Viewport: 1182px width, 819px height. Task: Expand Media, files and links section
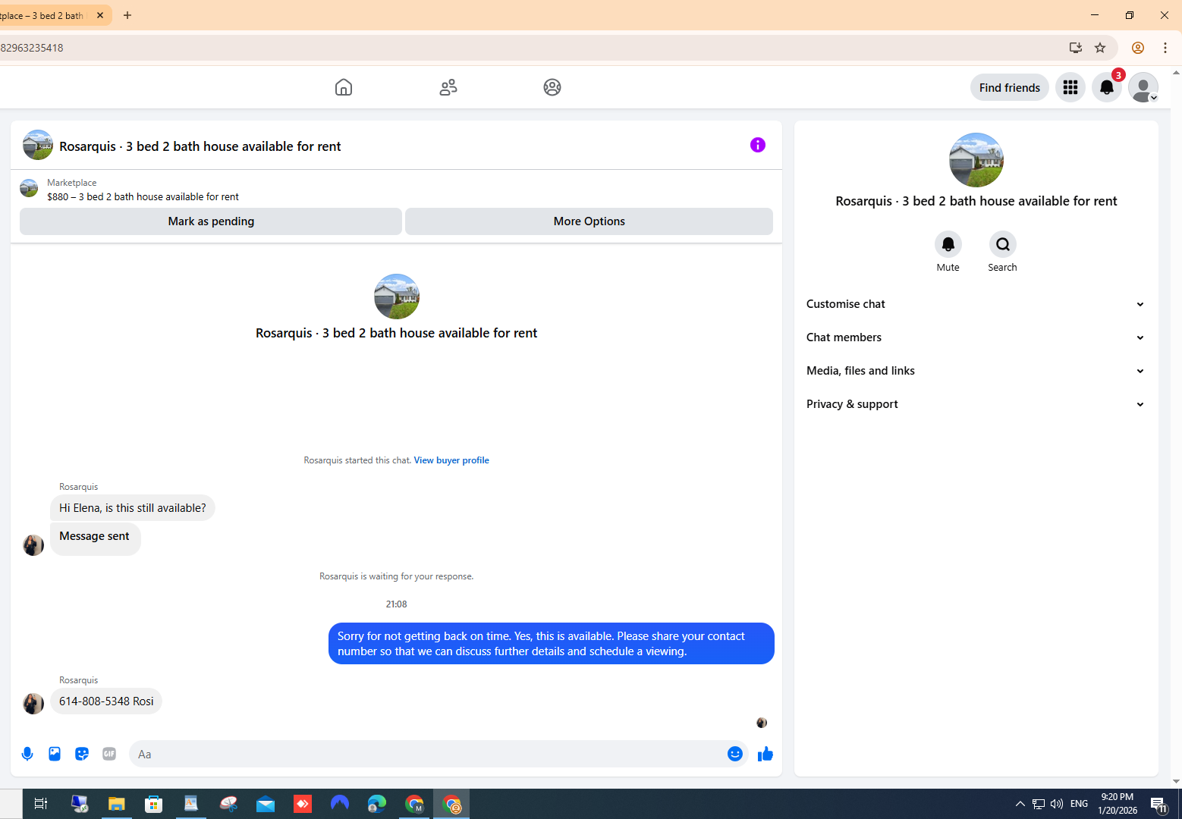pos(976,371)
